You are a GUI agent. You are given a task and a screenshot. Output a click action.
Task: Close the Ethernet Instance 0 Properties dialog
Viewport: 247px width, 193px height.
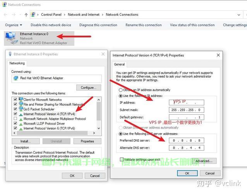[103, 54]
